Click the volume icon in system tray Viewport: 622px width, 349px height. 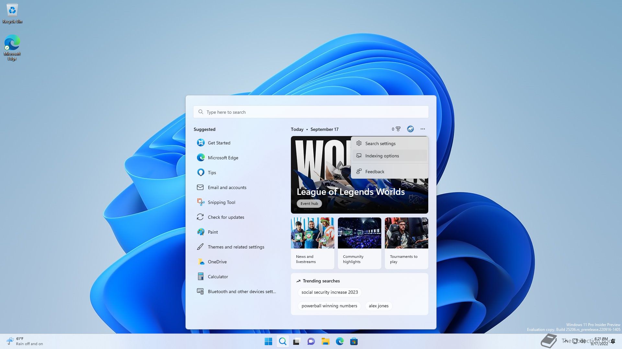pos(583,341)
